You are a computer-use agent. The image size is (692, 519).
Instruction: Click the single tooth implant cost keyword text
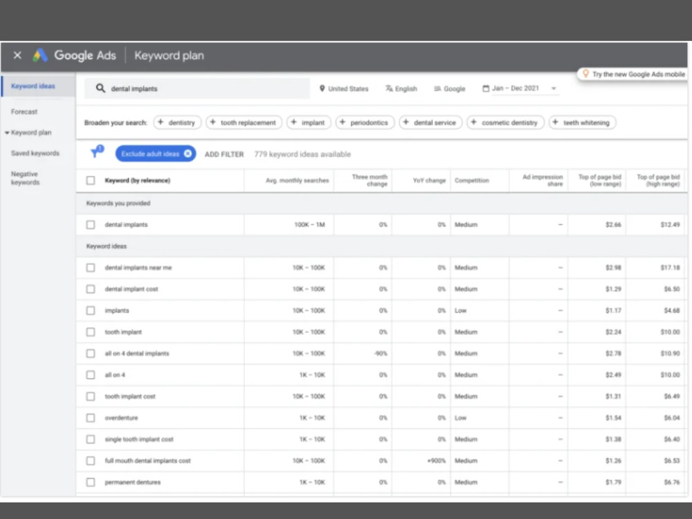(x=139, y=439)
